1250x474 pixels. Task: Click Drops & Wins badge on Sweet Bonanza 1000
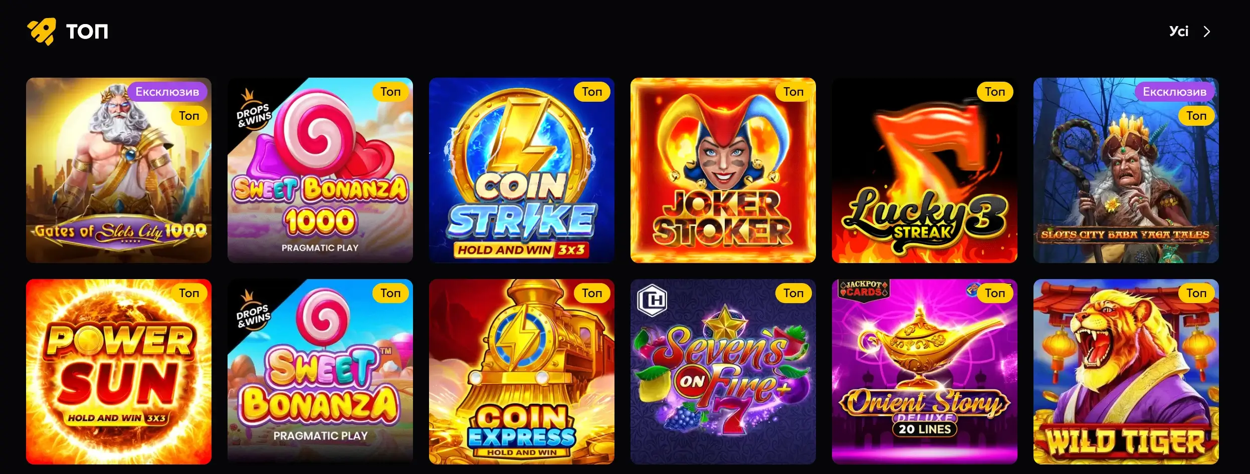pyautogui.click(x=254, y=110)
